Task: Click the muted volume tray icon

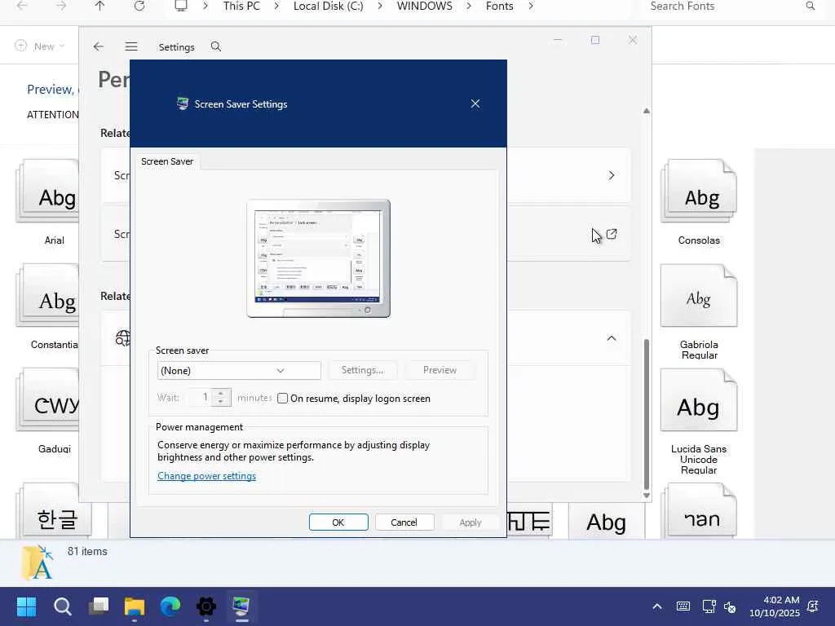Action: (x=730, y=606)
